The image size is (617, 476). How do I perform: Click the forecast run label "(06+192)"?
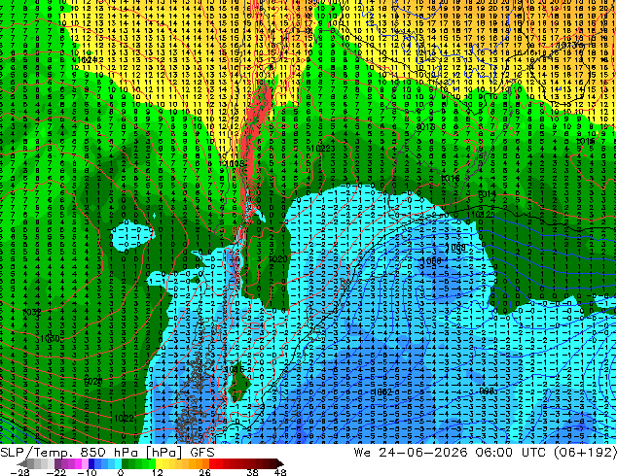pyautogui.click(x=585, y=453)
